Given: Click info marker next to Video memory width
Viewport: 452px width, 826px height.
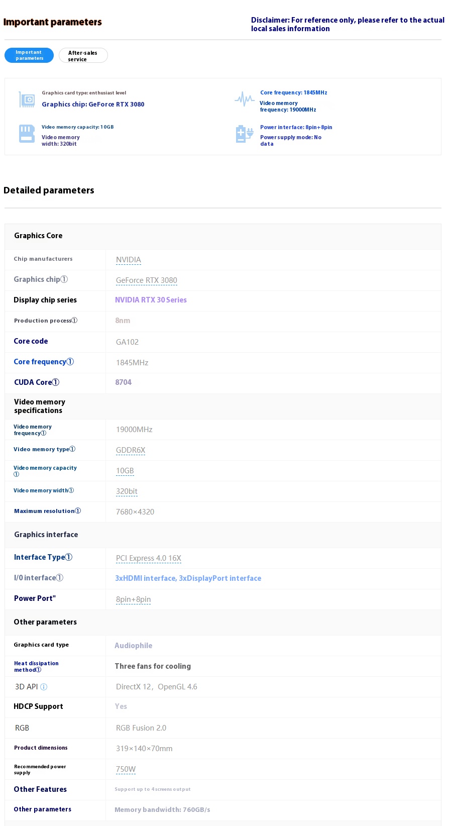Looking at the screenshot, I should pyautogui.click(x=71, y=490).
